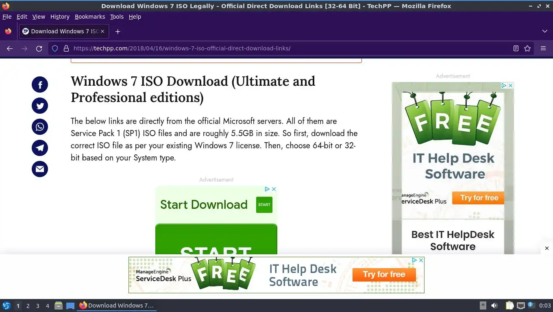Bookmark this page with star
The image size is (553, 312).
click(527, 48)
